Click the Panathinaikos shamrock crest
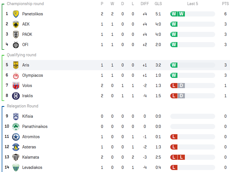 point(16,127)
